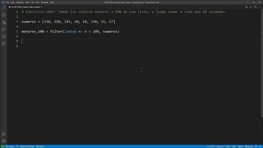Click the feedback icon in status bar

[x=256, y=146]
